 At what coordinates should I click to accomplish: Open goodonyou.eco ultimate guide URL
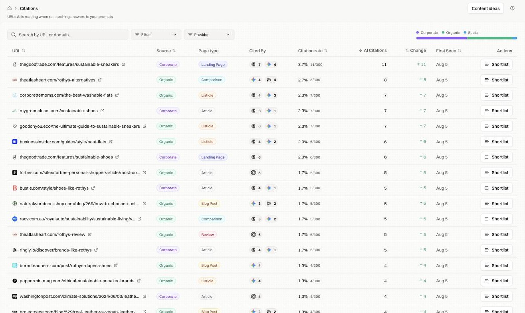pyautogui.click(x=80, y=126)
